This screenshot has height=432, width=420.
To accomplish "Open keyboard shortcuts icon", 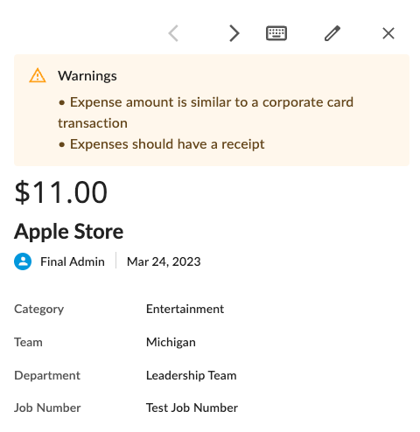I will click(276, 33).
